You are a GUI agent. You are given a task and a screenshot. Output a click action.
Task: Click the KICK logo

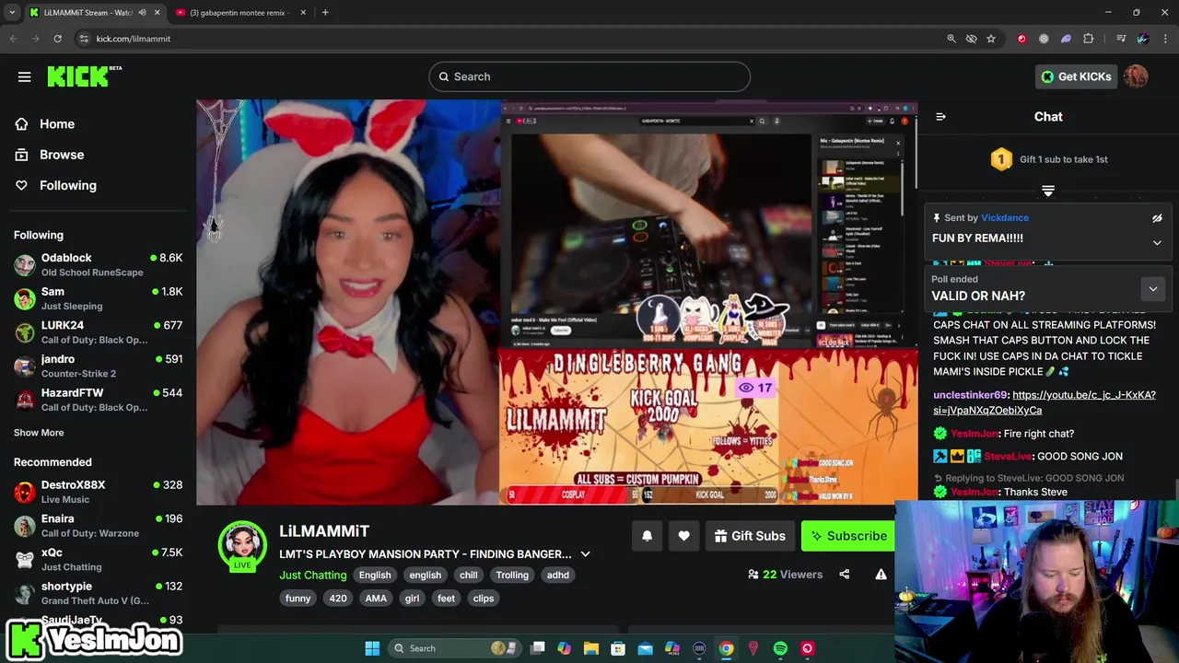(84, 76)
